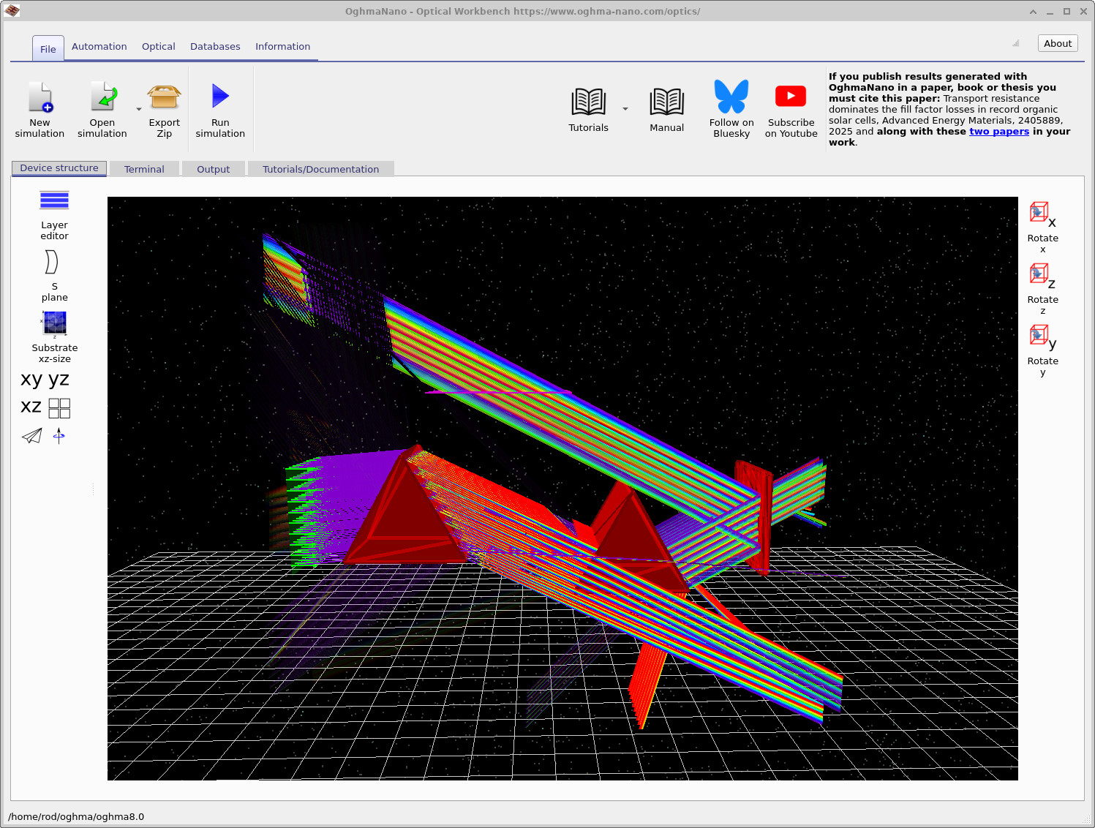Click the Rotate z icon
Image resolution: width=1095 pixels, height=828 pixels.
tap(1038, 274)
